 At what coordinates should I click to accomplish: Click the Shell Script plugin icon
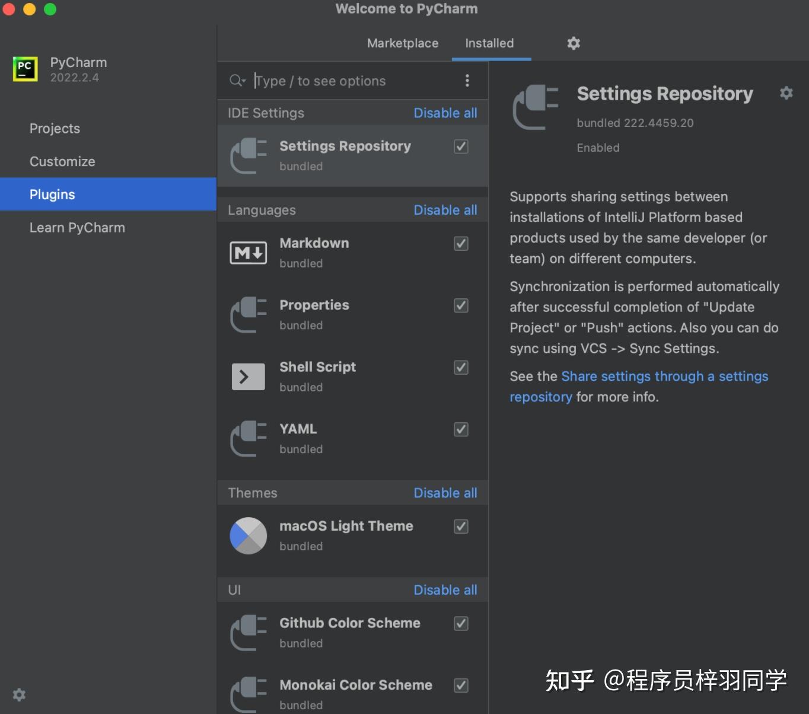248,376
